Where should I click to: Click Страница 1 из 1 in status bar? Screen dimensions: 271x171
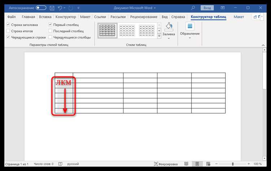pos(17,164)
